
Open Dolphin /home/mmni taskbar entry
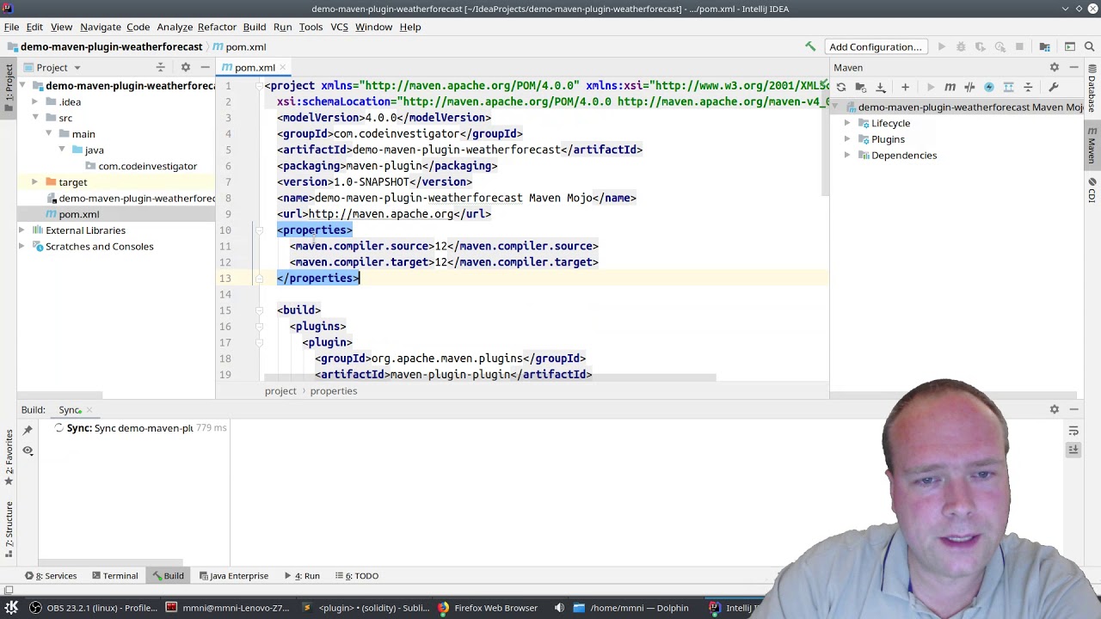click(630, 608)
